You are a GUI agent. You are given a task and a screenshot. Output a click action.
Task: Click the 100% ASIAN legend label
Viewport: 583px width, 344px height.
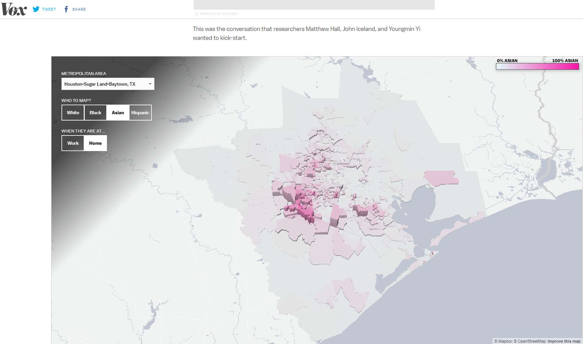(565, 61)
